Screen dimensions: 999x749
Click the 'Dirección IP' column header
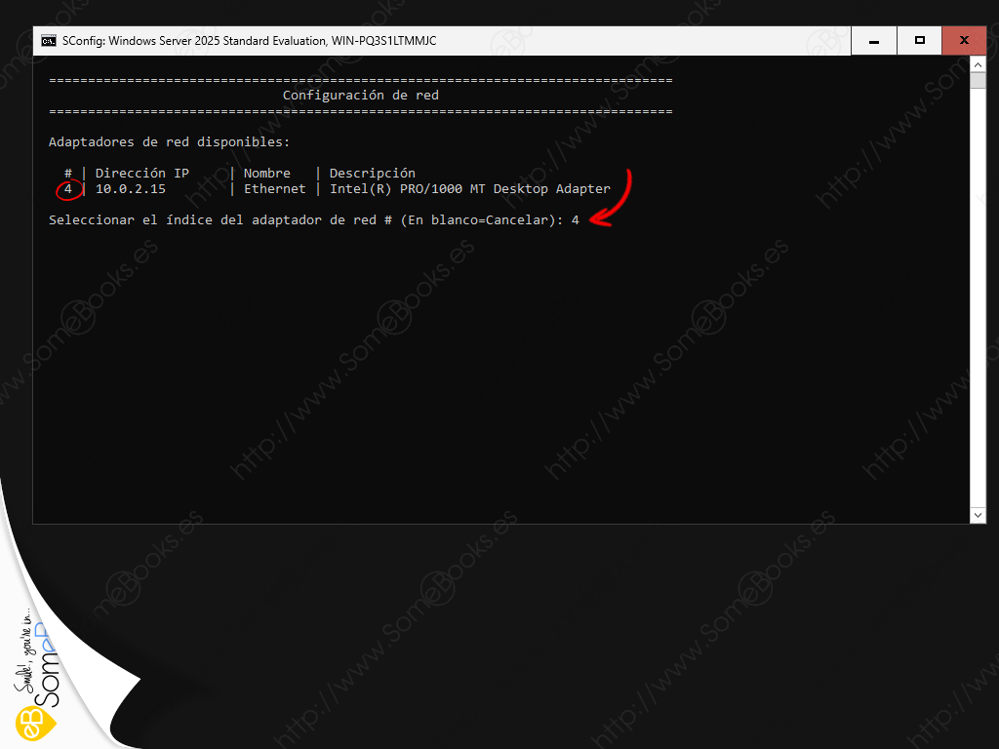tap(141, 174)
